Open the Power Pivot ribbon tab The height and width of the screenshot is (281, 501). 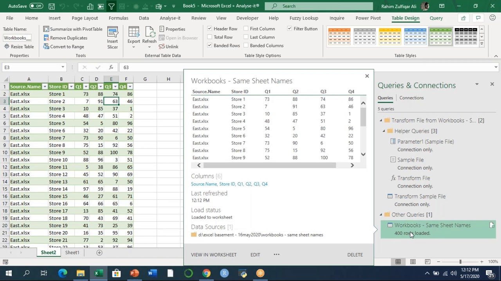pos(368,18)
